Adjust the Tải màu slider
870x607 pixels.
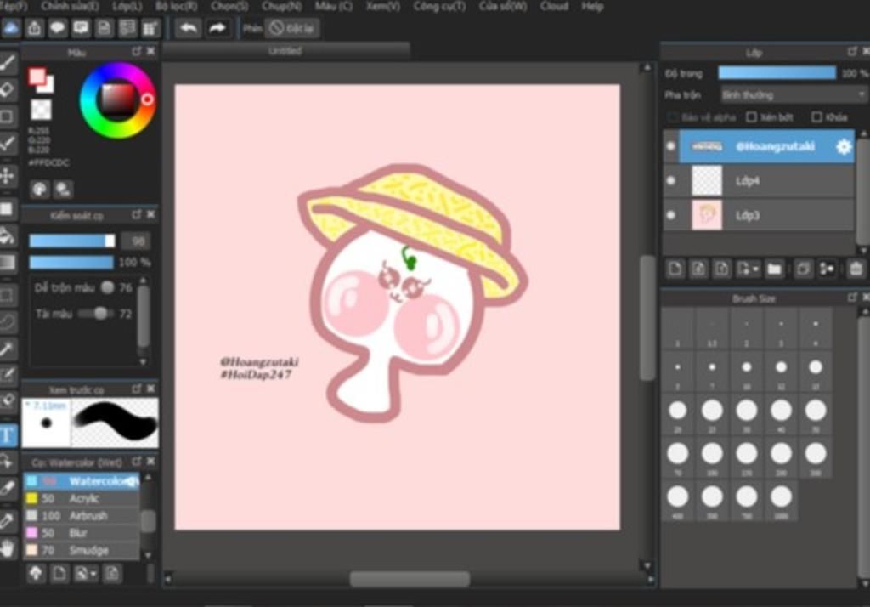[95, 313]
